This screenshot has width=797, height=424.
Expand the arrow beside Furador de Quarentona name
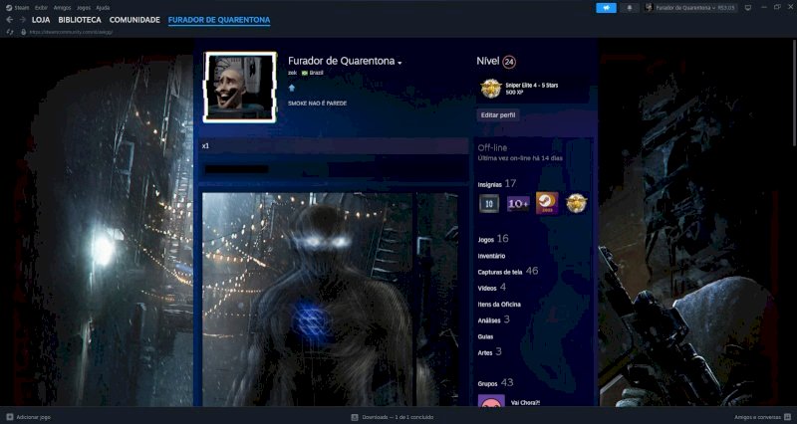point(399,63)
